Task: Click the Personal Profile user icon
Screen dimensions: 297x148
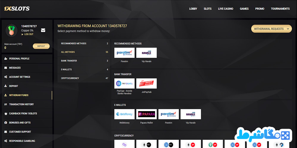Action: tap(6, 59)
